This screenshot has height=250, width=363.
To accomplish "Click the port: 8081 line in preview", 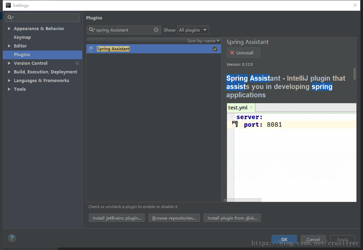I will [x=263, y=125].
